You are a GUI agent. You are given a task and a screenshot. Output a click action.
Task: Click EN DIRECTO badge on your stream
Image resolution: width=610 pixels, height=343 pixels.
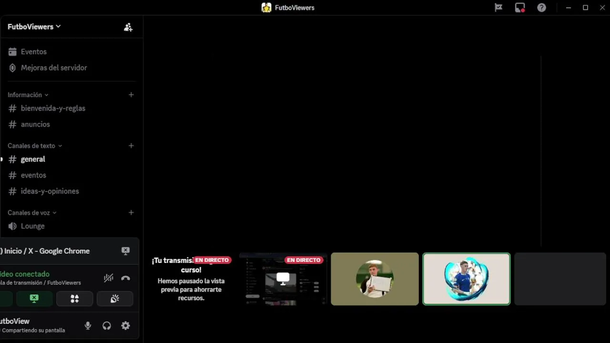[x=212, y=260]
